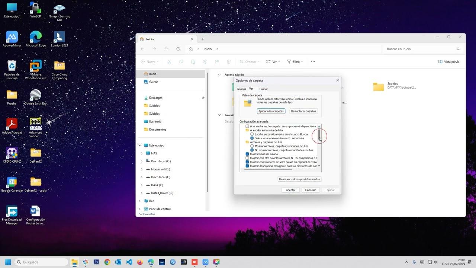Image resolution: width=476 pixels, height=268 pixels.
Task: Uncheck Mostrar barra de estado
Action: coord(247,154)
